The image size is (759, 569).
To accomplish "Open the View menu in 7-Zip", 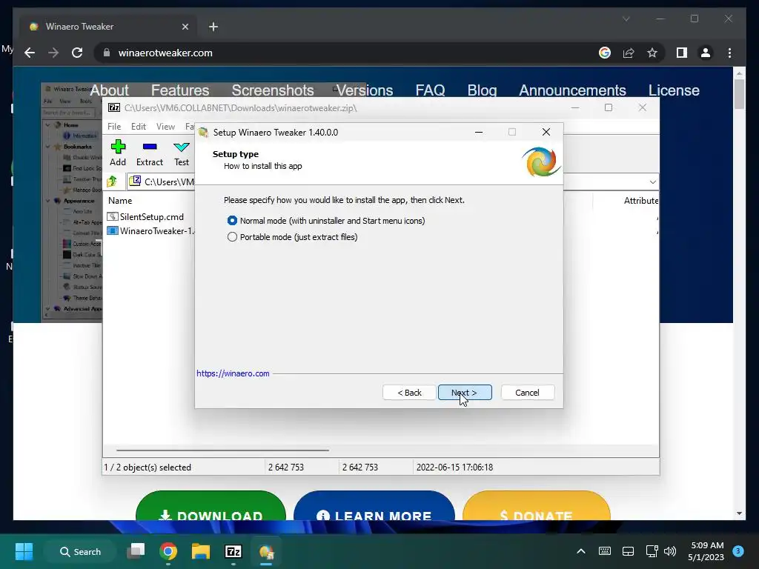I will point(165,126).
